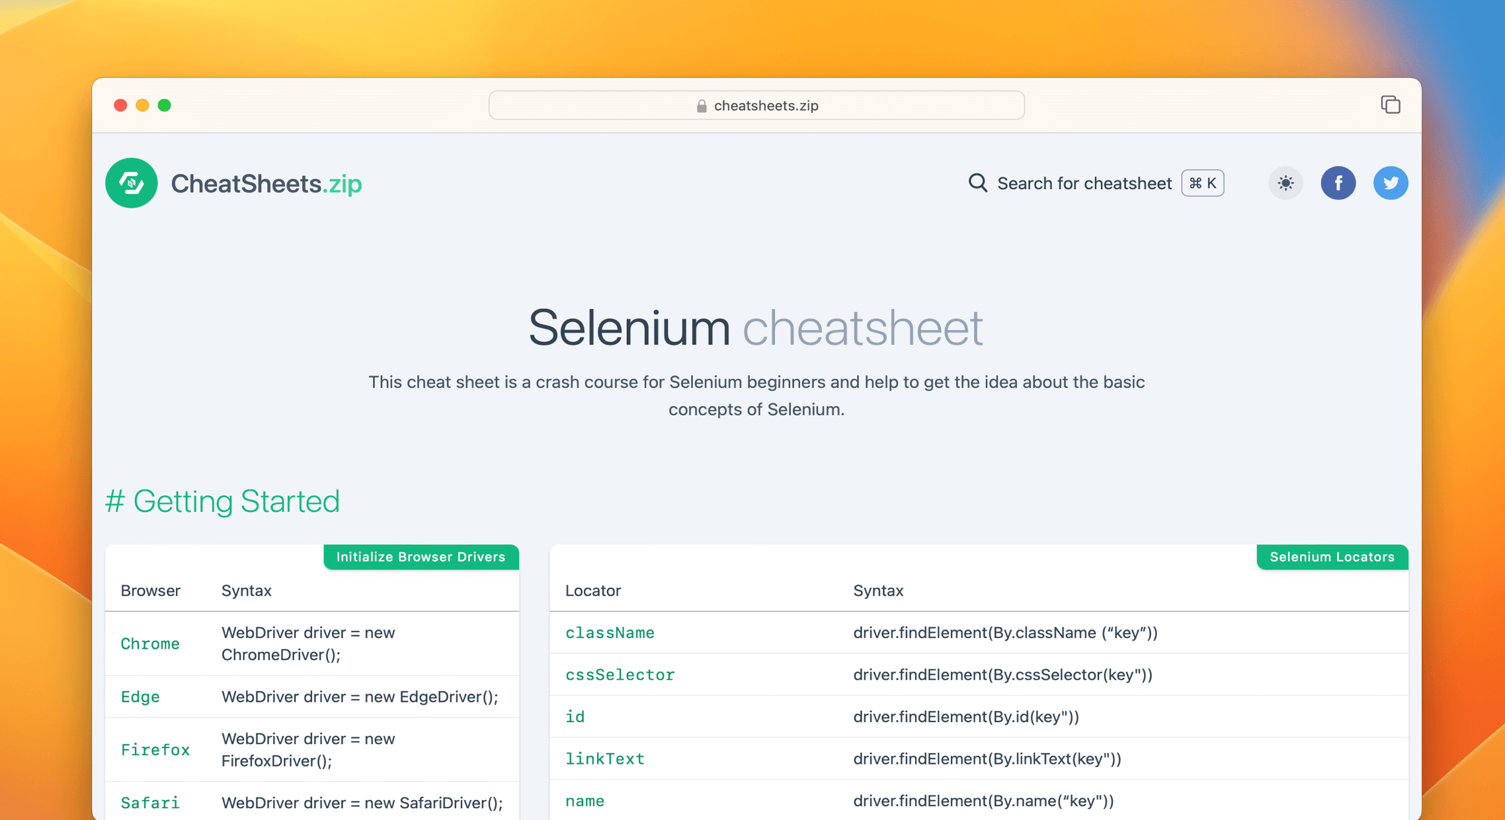Screen dimensions: 1505x820
Task: Open Twitter via the bird icon
Action: coord(1391,183)
